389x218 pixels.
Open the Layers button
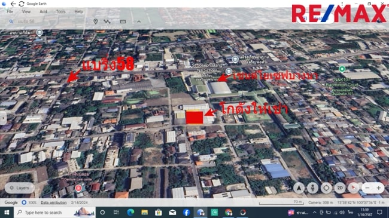20,188
